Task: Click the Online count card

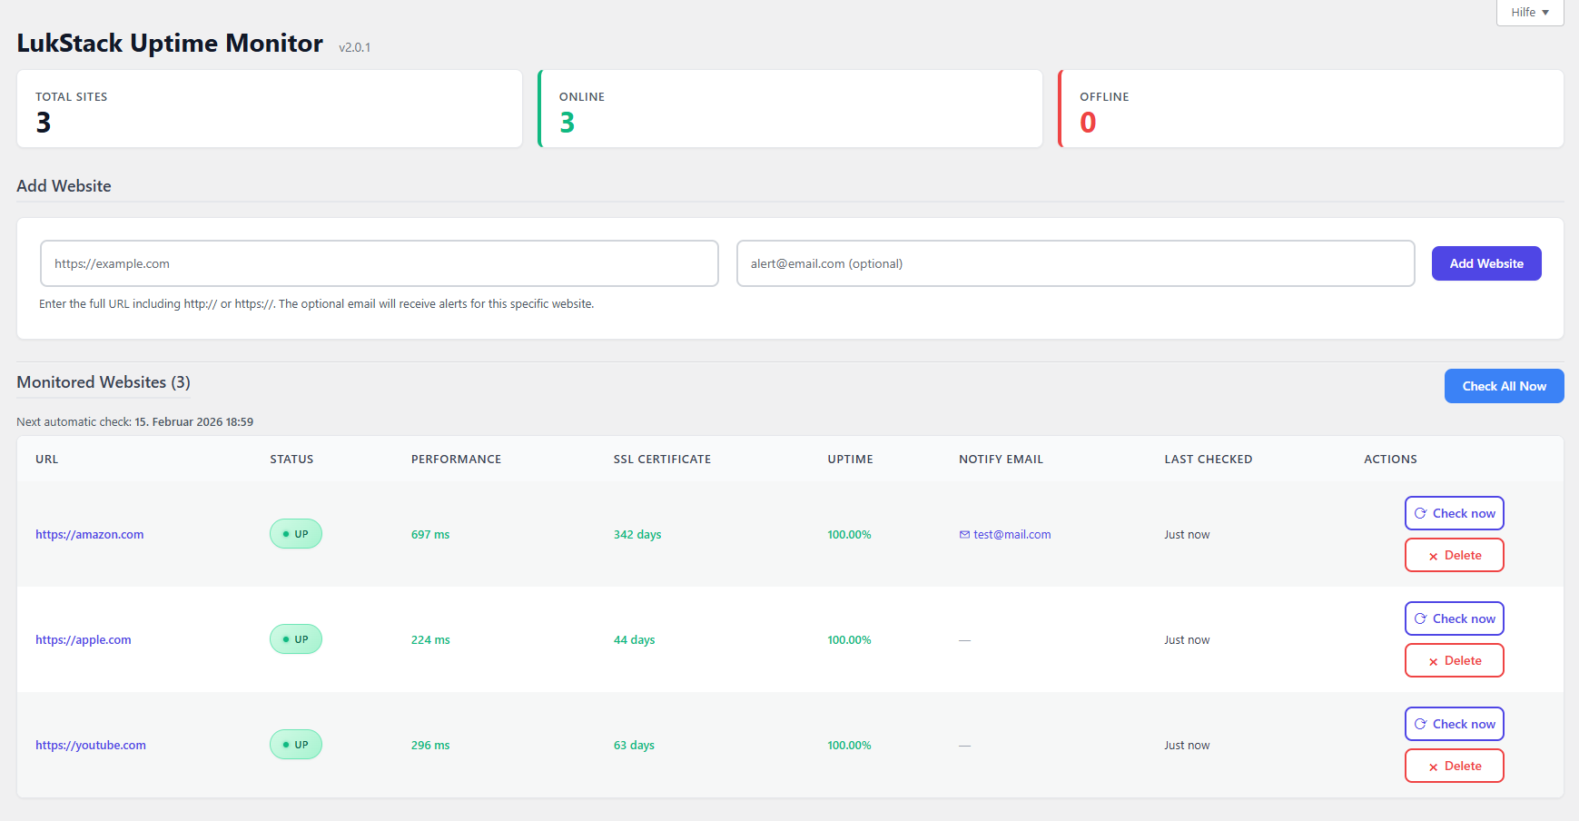Action: click(790, 109)
